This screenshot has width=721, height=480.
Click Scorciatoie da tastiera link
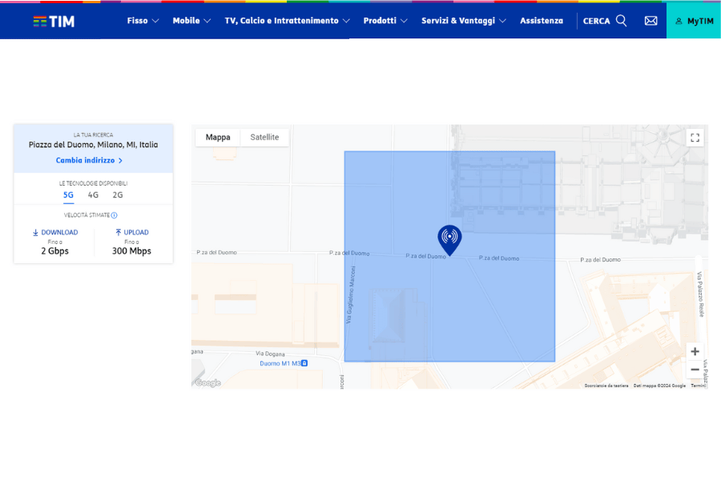[x=606, y=386]
